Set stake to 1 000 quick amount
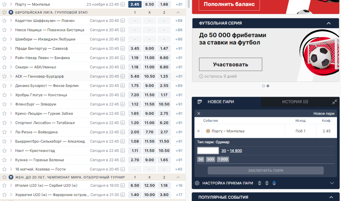 click(x=223, y=159)
